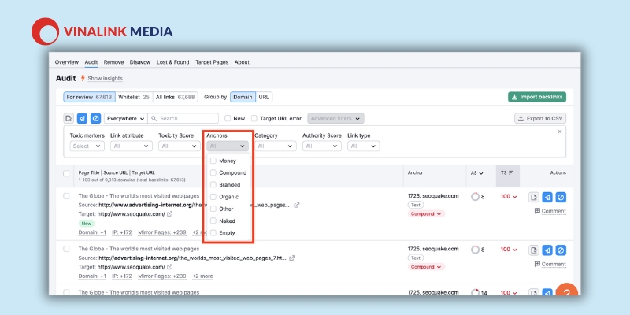This screenshot has width=630, height=315.
Task: Tick the Empty anchor option
Action: (213, 232)
